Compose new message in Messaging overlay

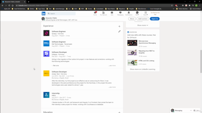click(x=194, y=110)
